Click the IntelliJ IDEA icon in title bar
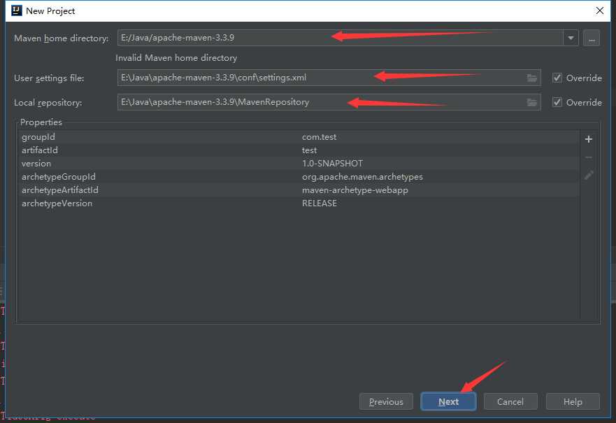 [x=17, y=10]
